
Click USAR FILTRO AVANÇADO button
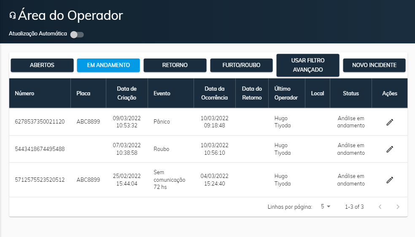pos(308,65)
